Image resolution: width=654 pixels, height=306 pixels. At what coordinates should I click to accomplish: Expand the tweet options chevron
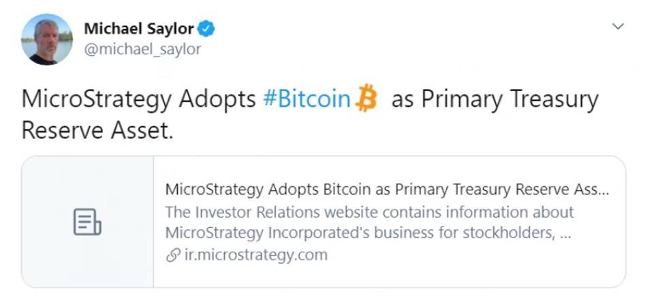click(618, 27)
